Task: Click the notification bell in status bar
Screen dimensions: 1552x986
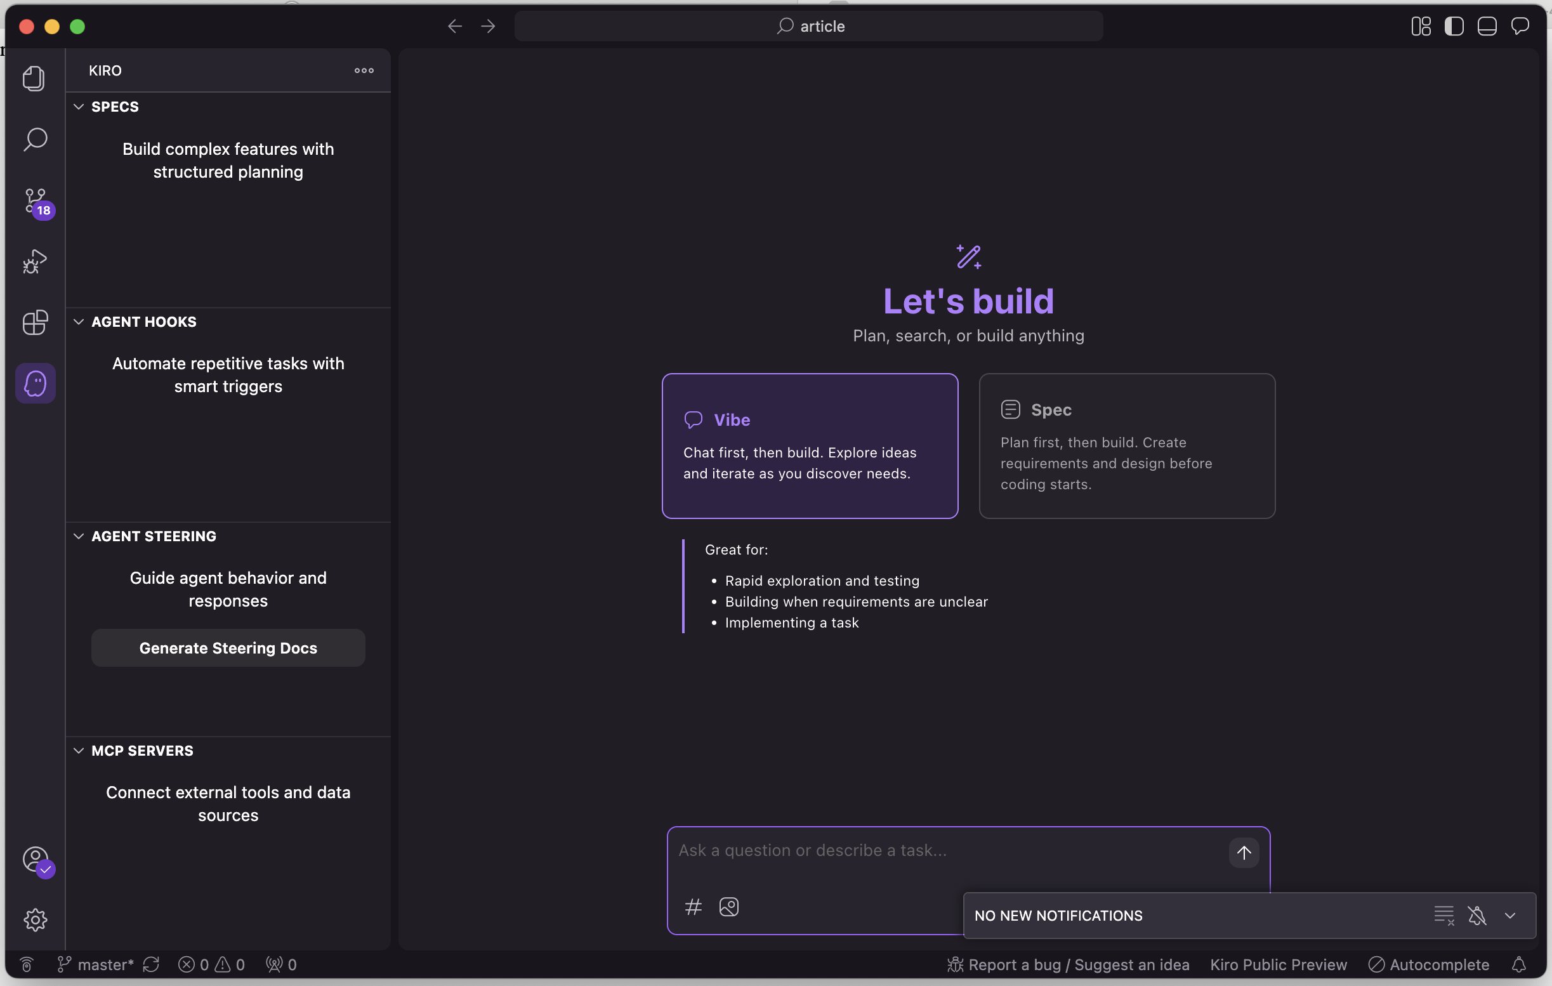Action: [x=1519, y=964]
